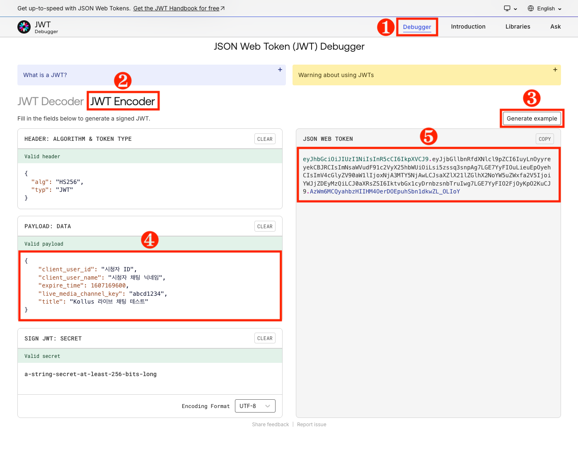
Task: Expand the "What is a JWT?" section
Action: (x=280, y=70)
